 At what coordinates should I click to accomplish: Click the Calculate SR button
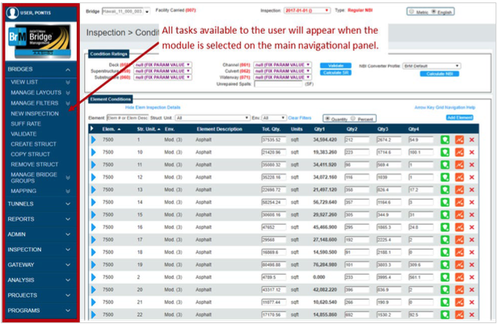[x=336, y=73]
